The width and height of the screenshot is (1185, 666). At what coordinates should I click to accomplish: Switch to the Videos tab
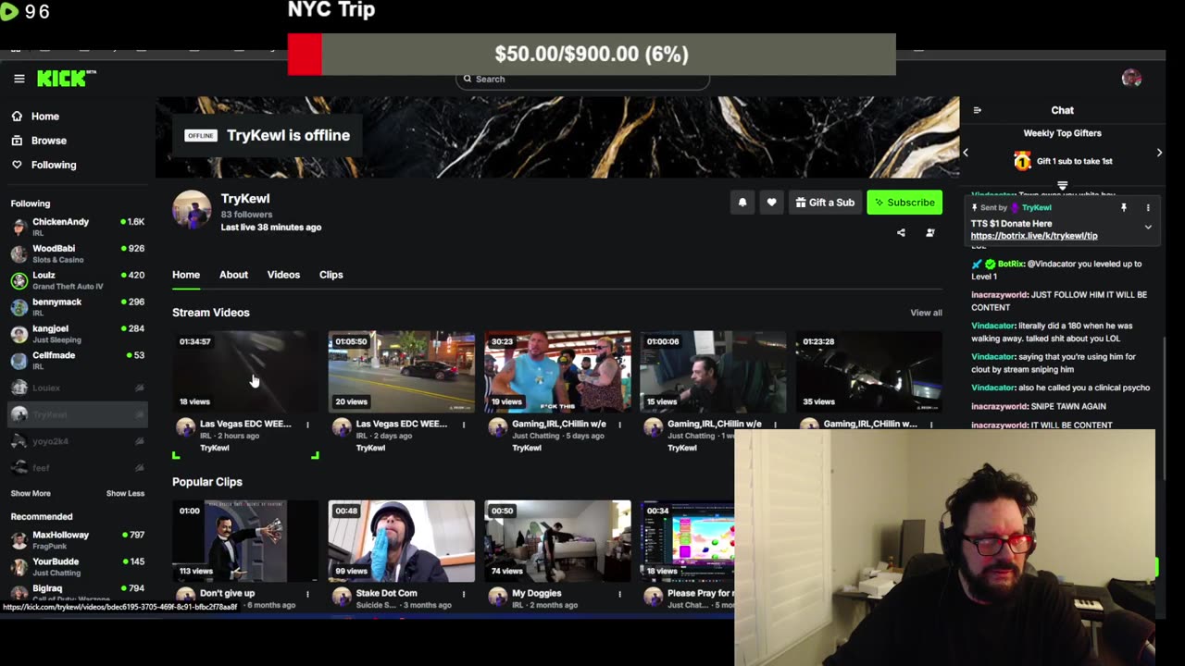283,275
